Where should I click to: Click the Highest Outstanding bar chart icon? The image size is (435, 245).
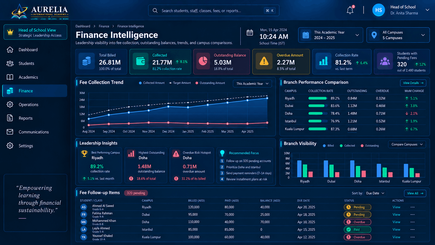131,154
